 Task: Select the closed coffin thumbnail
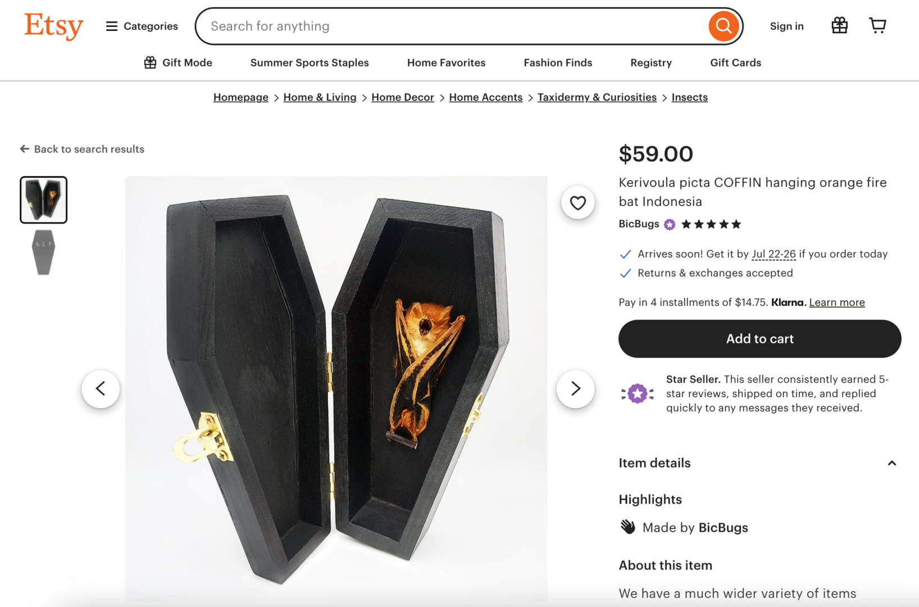pos(43,252)
